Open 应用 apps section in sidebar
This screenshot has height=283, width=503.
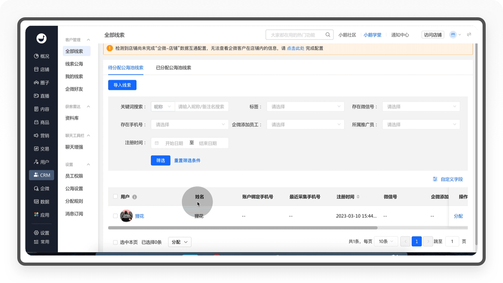tap(42, 215)
